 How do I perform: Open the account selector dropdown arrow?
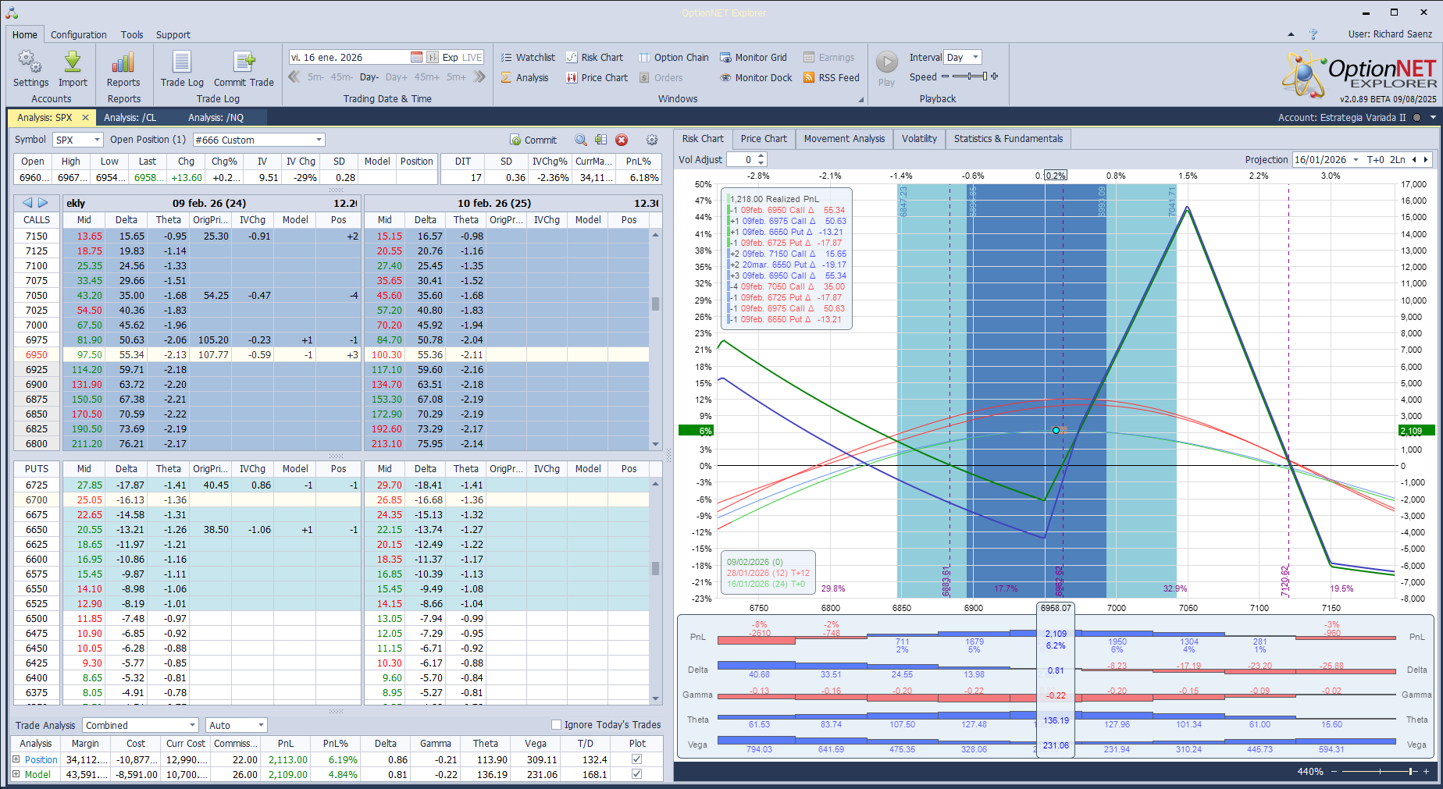pyautogui.click(x=1433, y=118)
